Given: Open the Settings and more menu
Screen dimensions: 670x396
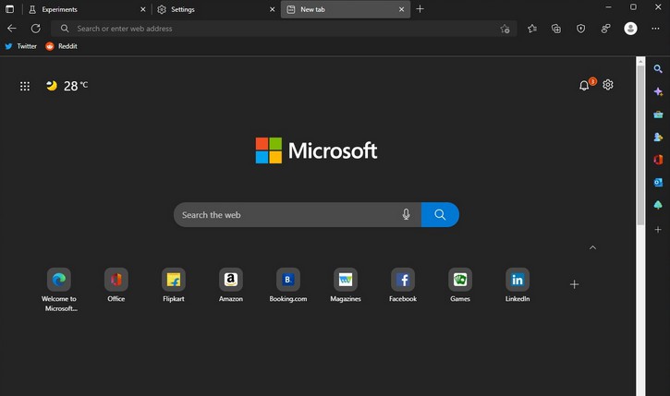Looking at the screenshot, I should 655,29.
